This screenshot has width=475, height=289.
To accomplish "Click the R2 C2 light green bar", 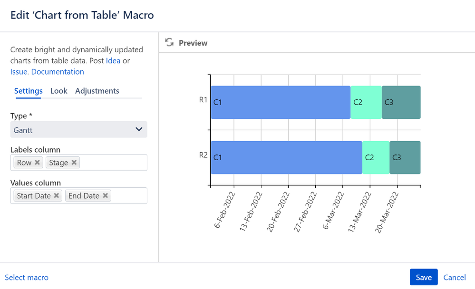I will [x=376, y=157].
